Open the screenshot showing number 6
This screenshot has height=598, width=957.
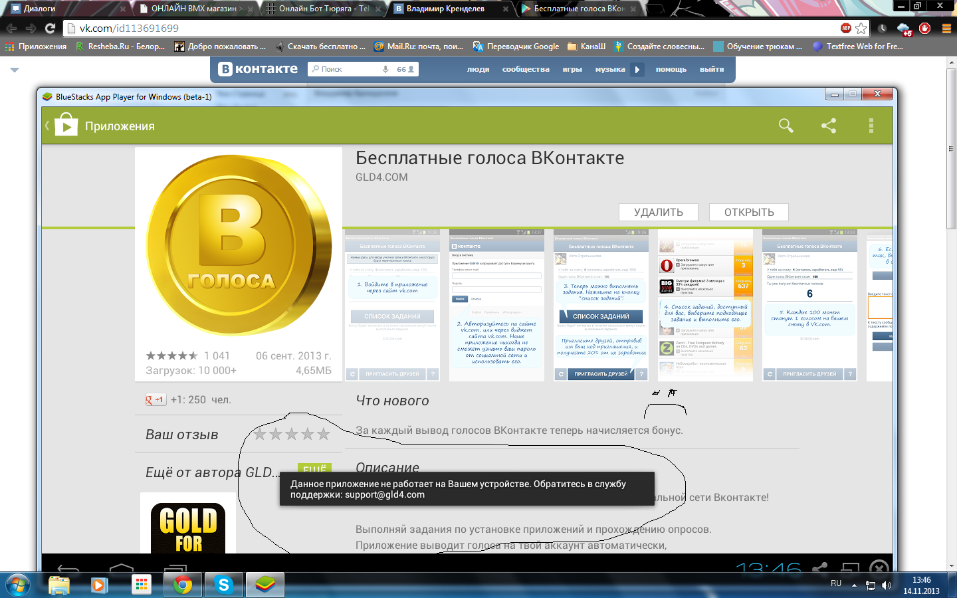coord(809,306)
